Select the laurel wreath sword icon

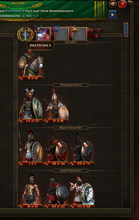tap(25, 34)
